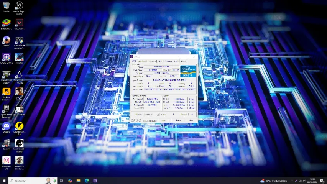Screen dimensions: 327x184
Task: Switch to the Memory tab in CPU-Z
Action: (x=152, y=61)
